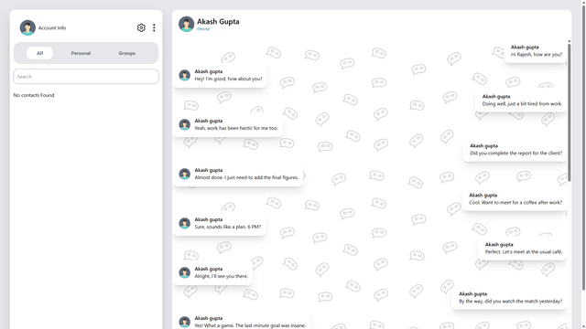Screen dimensions: 586x329
Task: Select the All filter tab
Action: click(39, 53)
